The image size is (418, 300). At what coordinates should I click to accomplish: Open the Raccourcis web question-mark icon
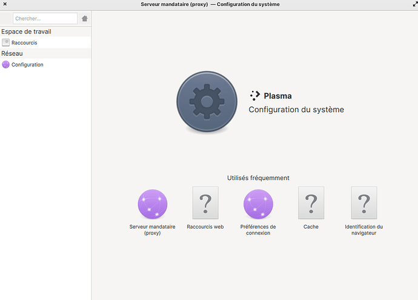click(x=205, y=203)
